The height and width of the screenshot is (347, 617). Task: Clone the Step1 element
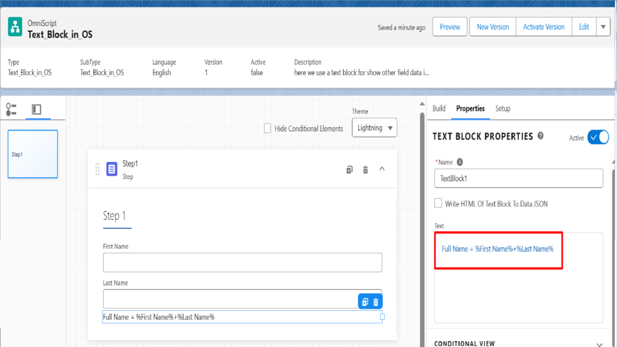(349, 169)
